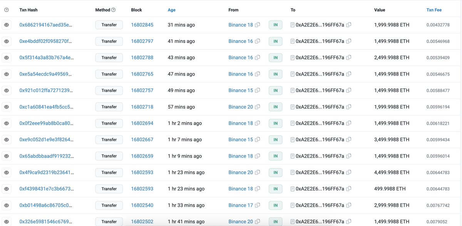Open transaction 0x5f314a3a83b767a4e
Viewport: 462px width, 226px height.
coord(46,58)
